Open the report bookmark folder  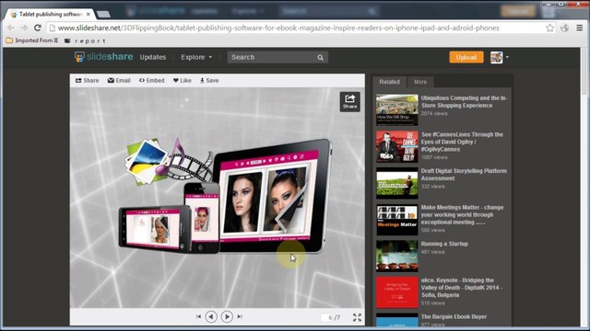[x=86, y=40]
